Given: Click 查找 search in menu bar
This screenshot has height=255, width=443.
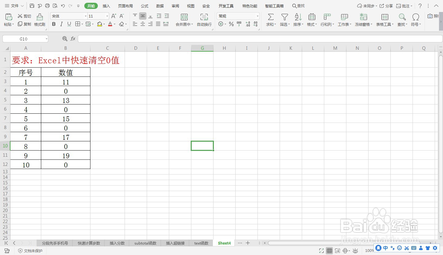Looking at the screenshot, I should coord(298,6).
